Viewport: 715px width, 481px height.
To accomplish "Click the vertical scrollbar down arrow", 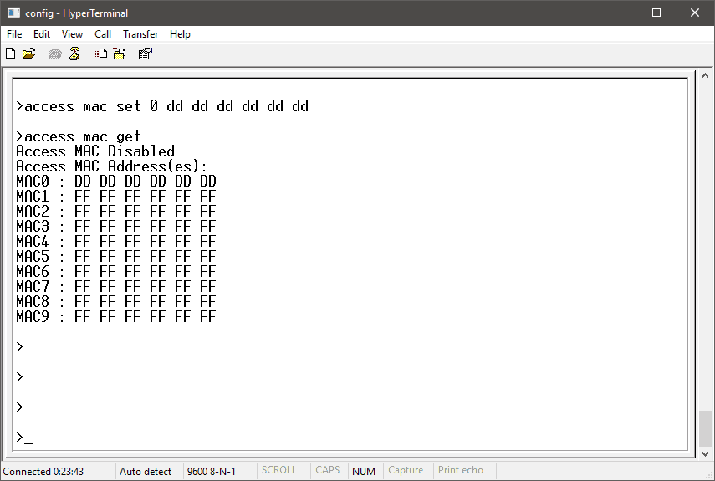I will [706, 453].
